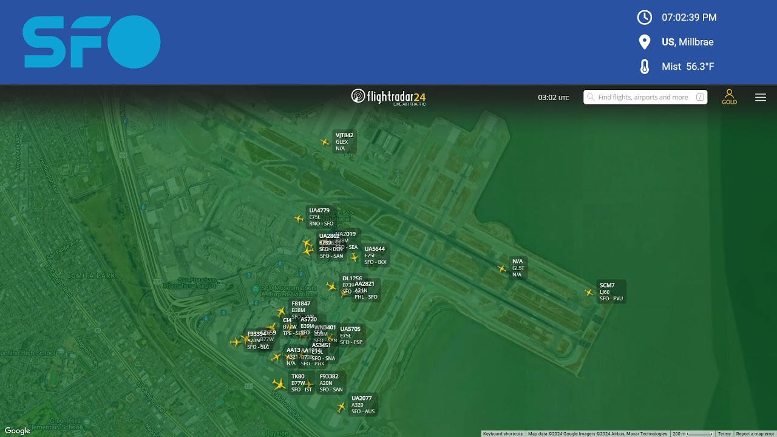Click the 07:02:39 PM clock text

click(x=689, y=18)
